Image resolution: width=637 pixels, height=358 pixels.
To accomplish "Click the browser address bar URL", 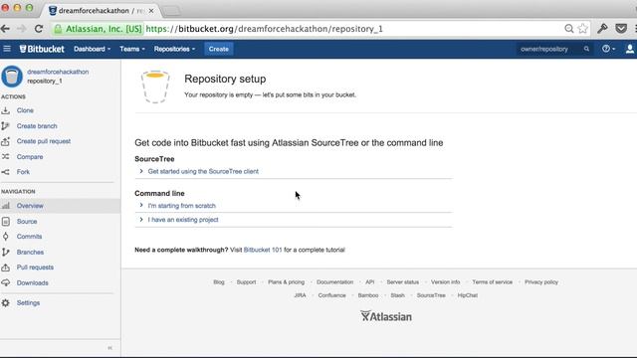I will pos(265,29).
